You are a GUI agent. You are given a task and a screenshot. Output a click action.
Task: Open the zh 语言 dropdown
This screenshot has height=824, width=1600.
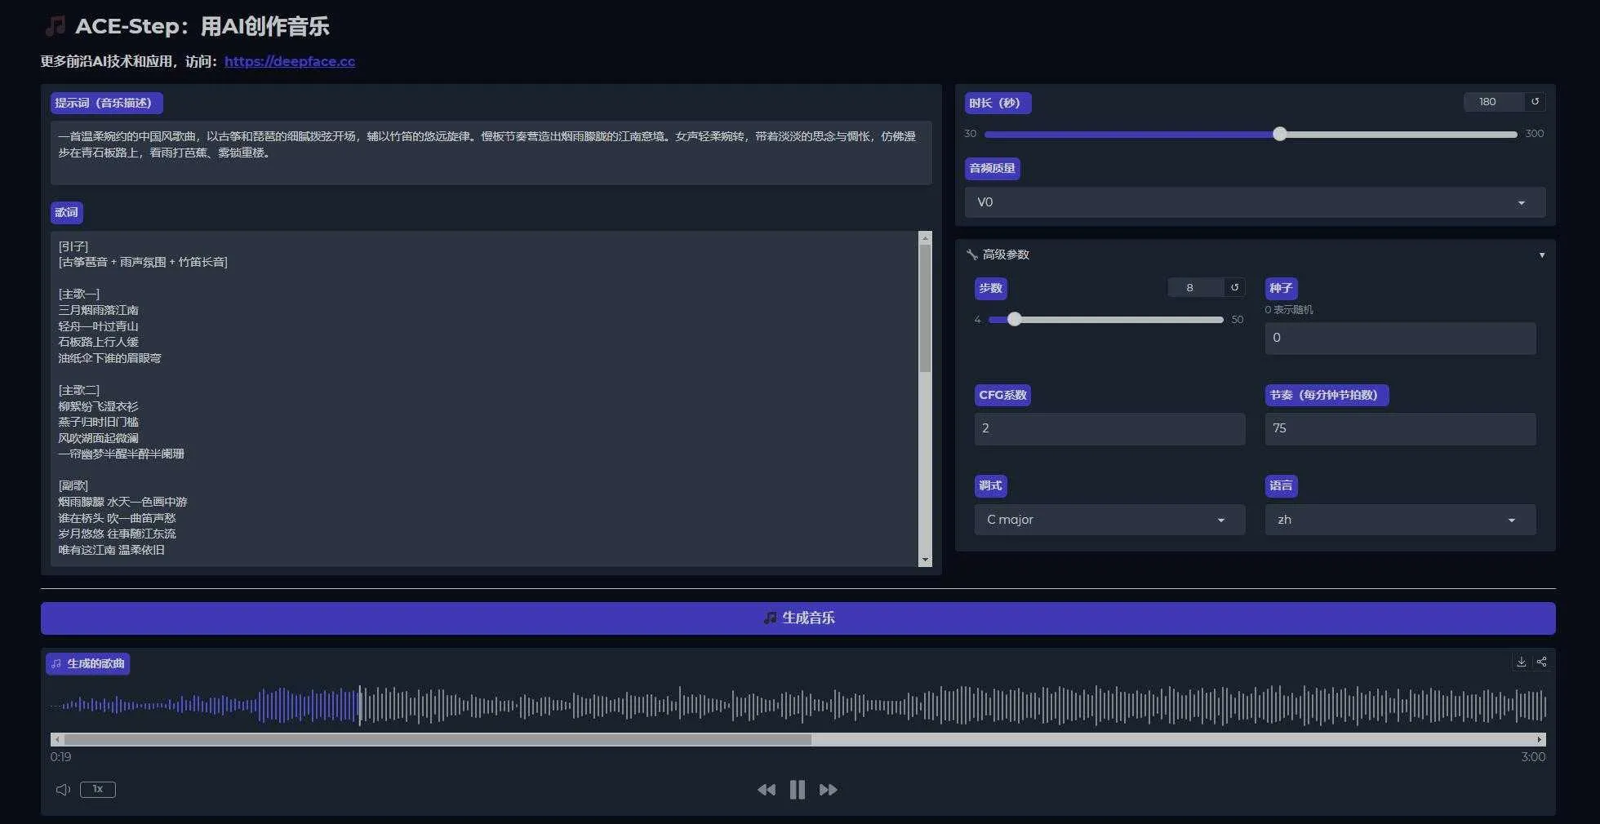[x=1398, y=520]
